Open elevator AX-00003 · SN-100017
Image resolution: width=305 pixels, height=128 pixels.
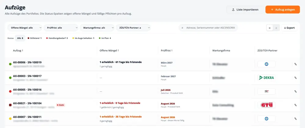[27, 76]
